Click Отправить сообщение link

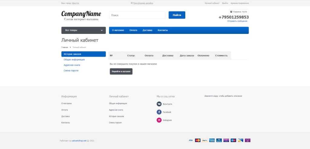[x=237, y=21]
